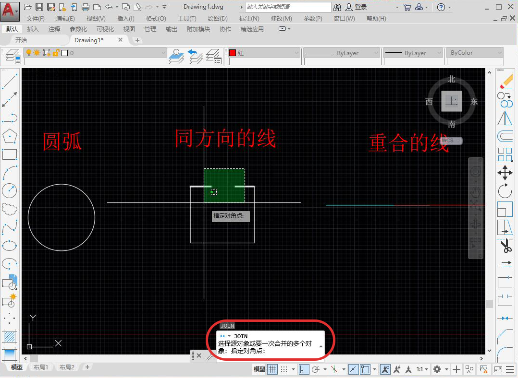The image size is (518, 378).
Task: Click the new drawing tab plus button
Action: [x=137, y=40]
